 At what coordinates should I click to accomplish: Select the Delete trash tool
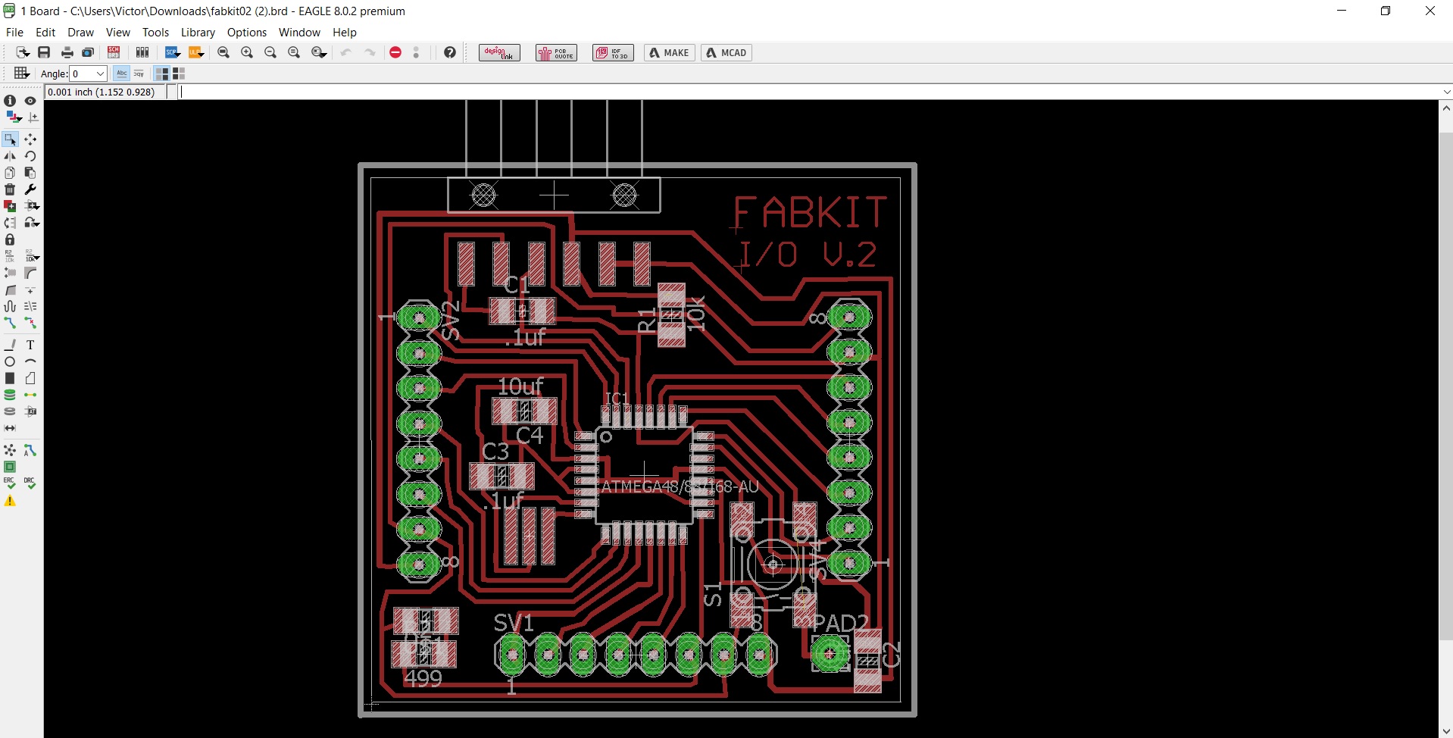[10, 189]
